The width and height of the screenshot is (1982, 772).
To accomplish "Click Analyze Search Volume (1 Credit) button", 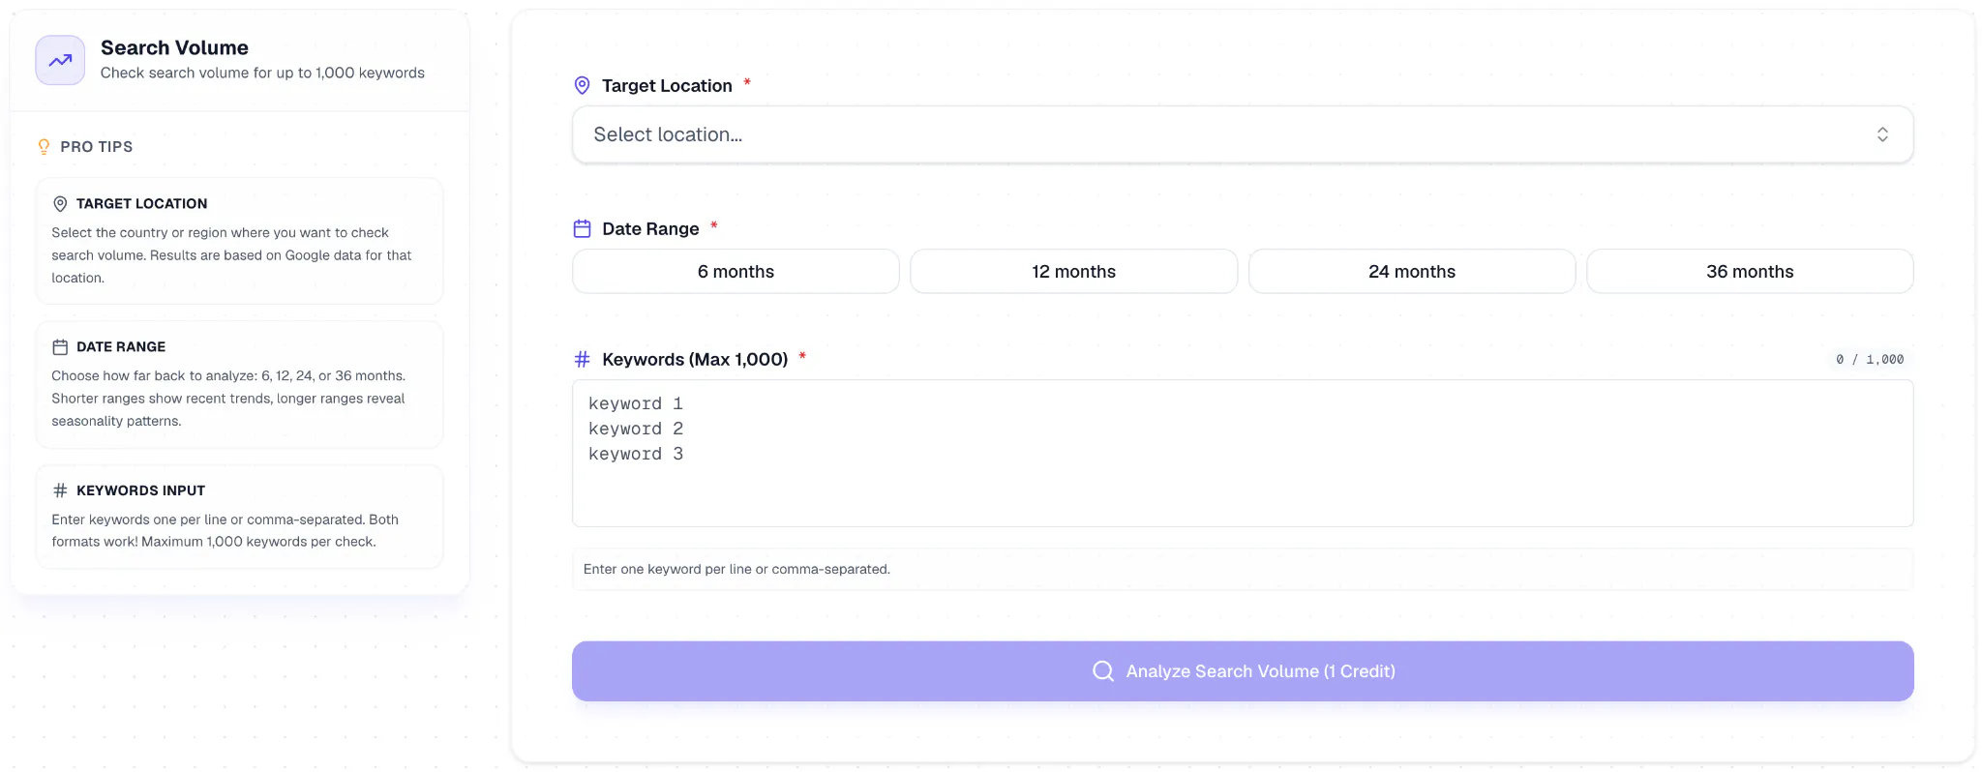I will click(x=1243, y=671).
